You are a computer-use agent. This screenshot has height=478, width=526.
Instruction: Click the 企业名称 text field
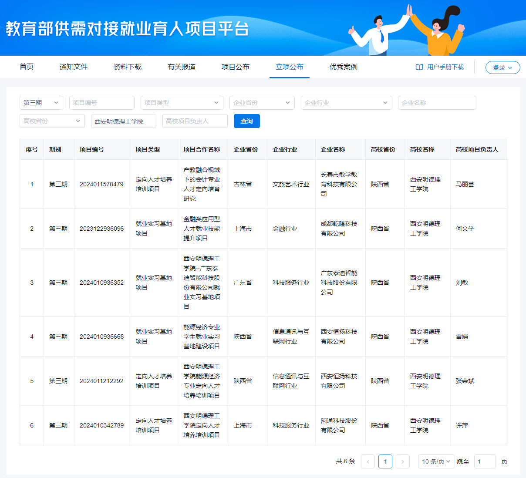coord(437,103)
